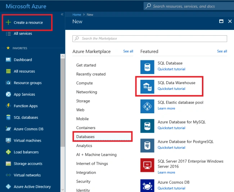Viewport: 234px width, 192px height.
Task: Click the Dashboard icon in favorites
Action: point(8,60)
